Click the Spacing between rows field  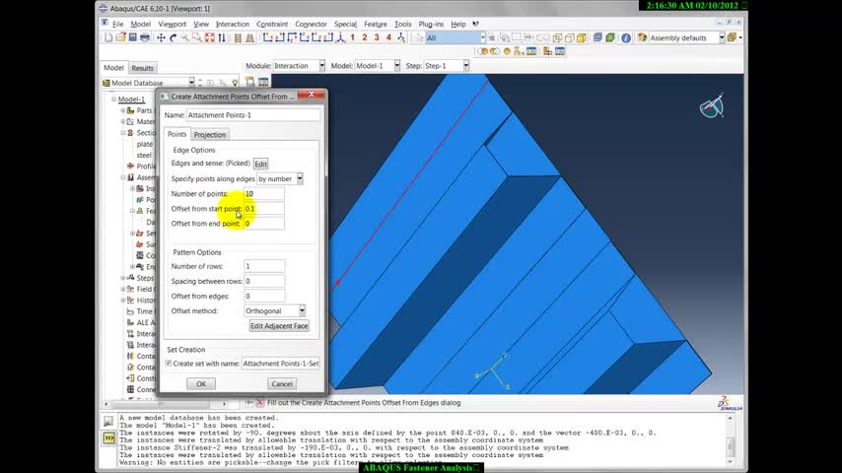[x=264, y=281]
